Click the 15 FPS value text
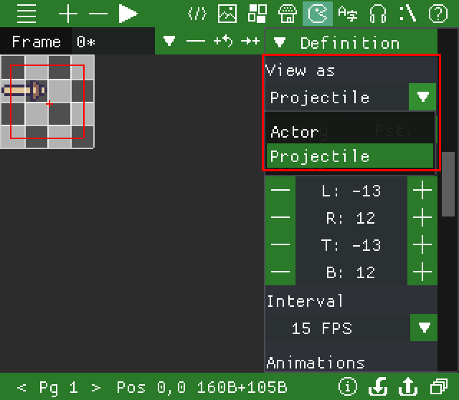This screenshot has height=400, width=459. [x=322, y=328]
